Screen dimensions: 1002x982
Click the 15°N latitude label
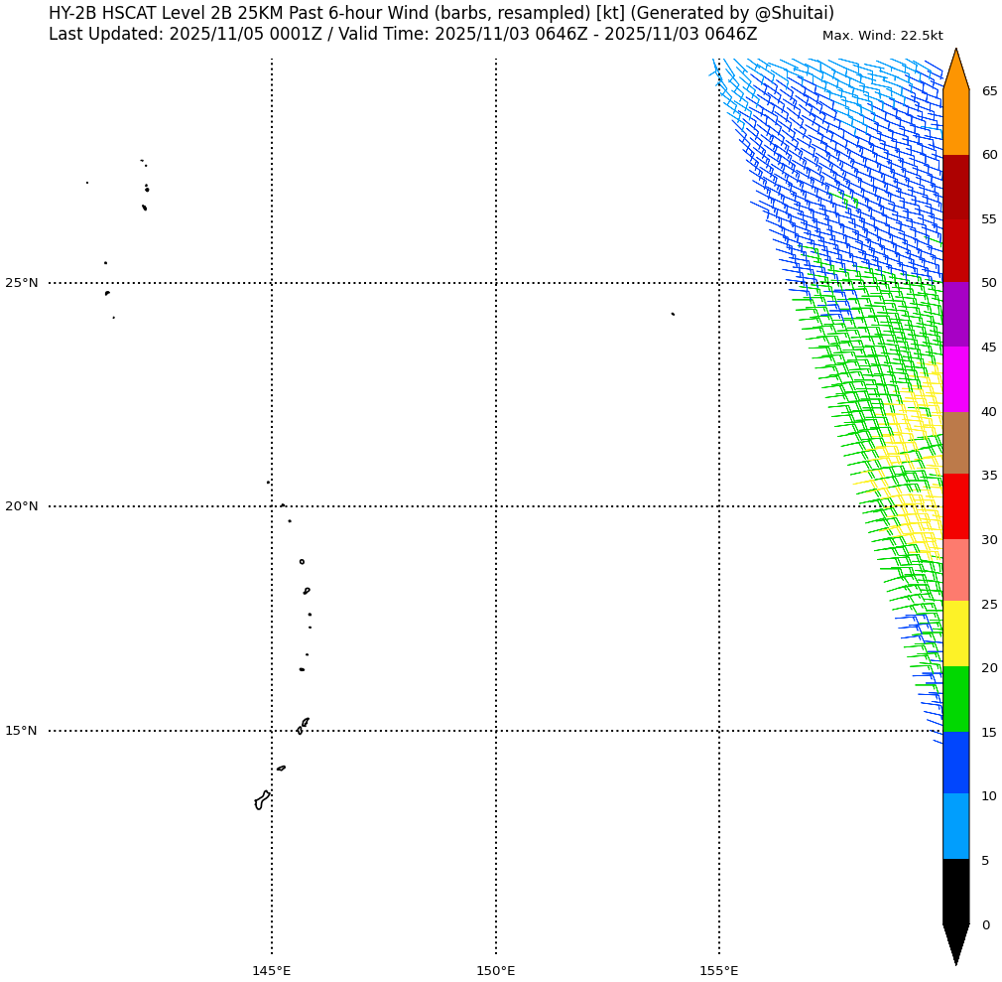tap(22, 731)
